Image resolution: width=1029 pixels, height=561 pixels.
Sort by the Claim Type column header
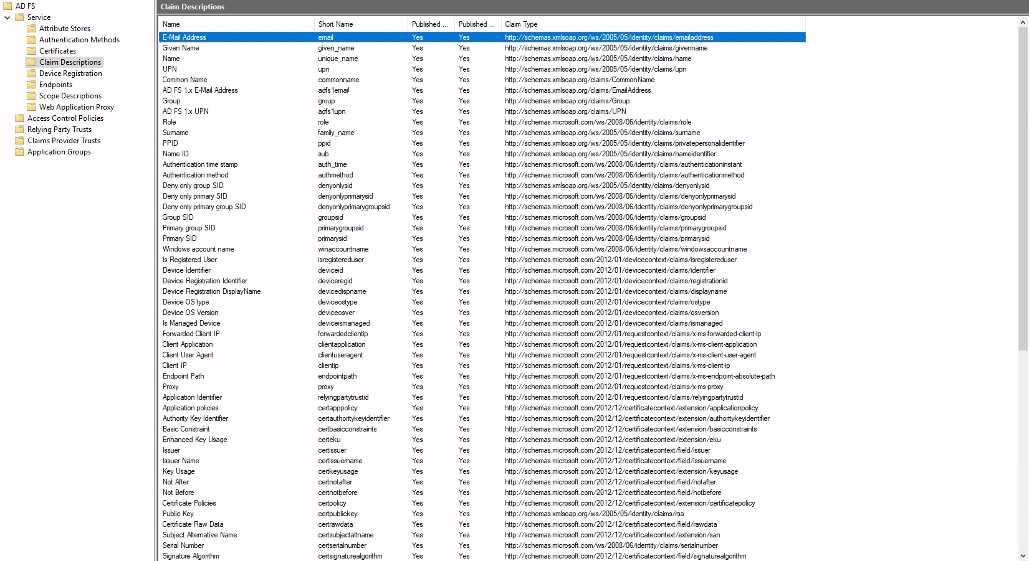(x=653, y=24)
